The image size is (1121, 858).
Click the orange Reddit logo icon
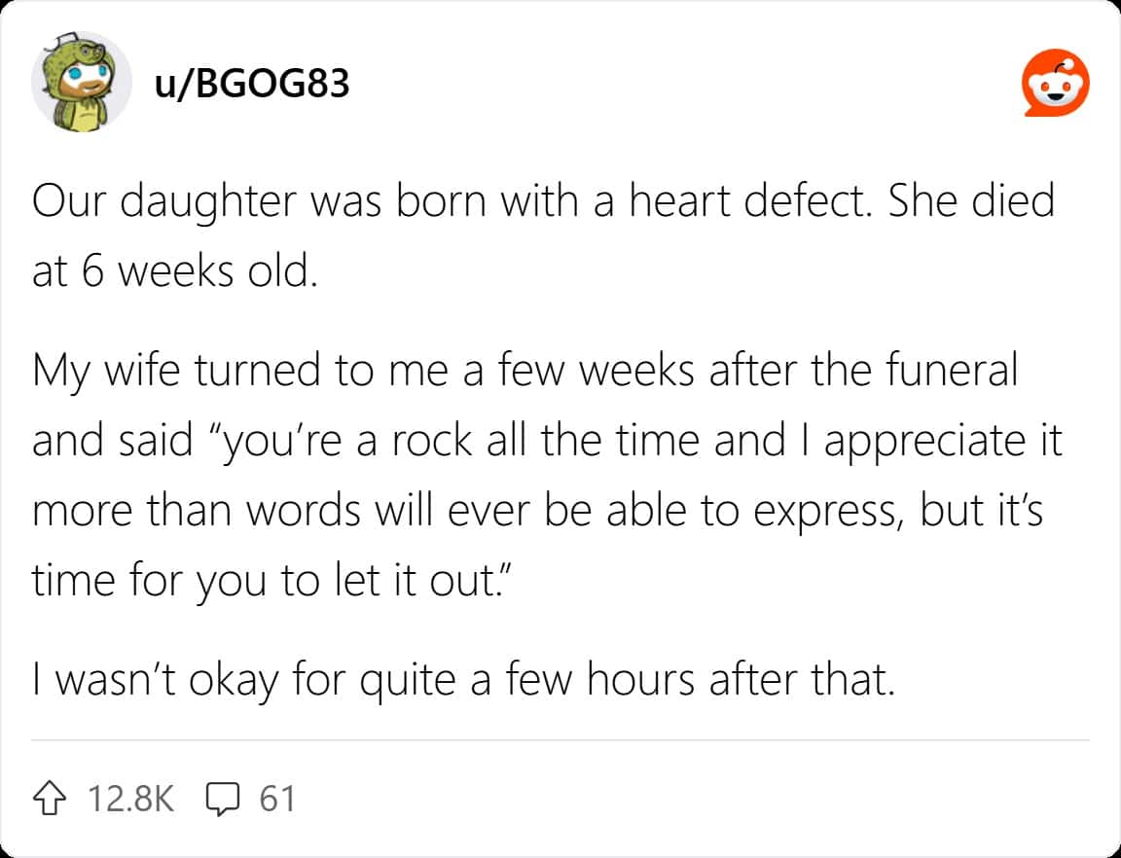tap(1056, 83)
